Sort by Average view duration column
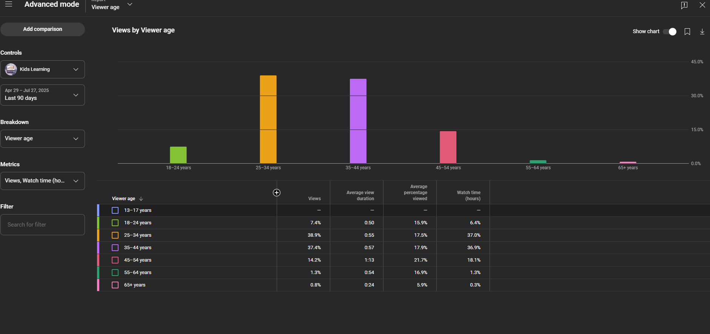The width and height of the screenshot is (710, 334). 360,196
